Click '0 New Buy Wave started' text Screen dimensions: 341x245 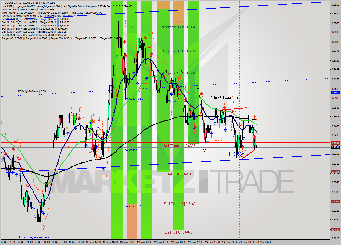pos(35,237)
